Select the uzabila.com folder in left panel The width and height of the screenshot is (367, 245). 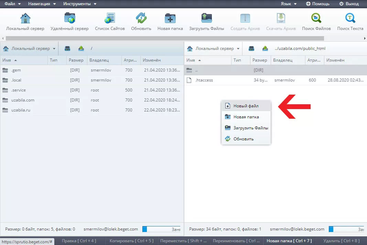coord(23,100)
